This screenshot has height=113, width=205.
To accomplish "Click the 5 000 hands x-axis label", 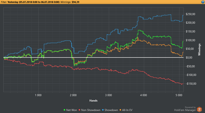I will (179, 95).
